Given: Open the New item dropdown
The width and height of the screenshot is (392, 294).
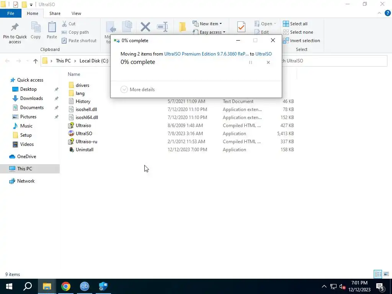Looking at the screenshot, I should click(207, 24).
